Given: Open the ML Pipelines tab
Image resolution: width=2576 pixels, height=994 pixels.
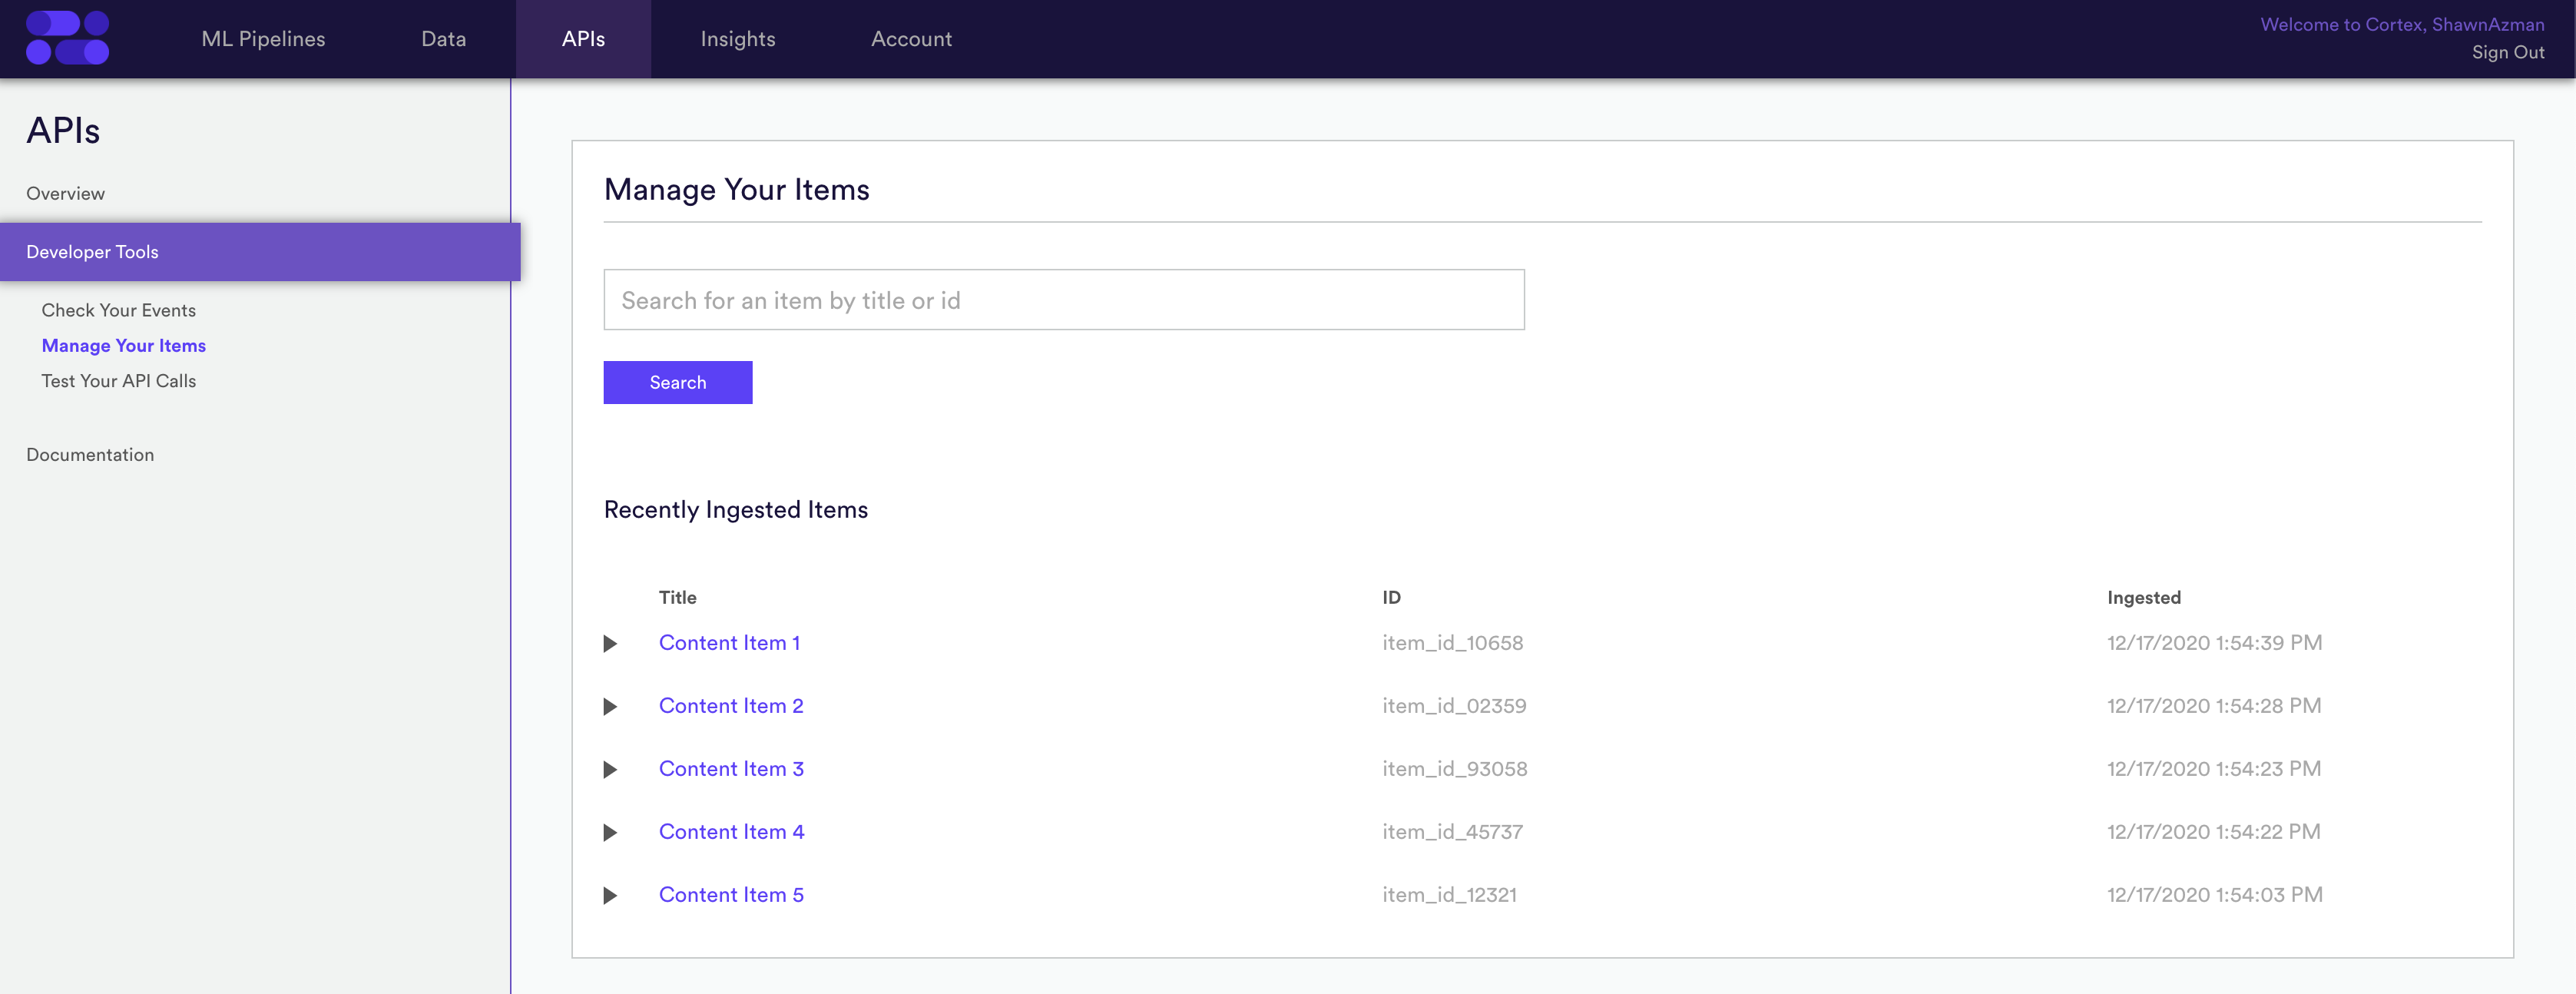Looking at the screenshot, I should point(263,39).
